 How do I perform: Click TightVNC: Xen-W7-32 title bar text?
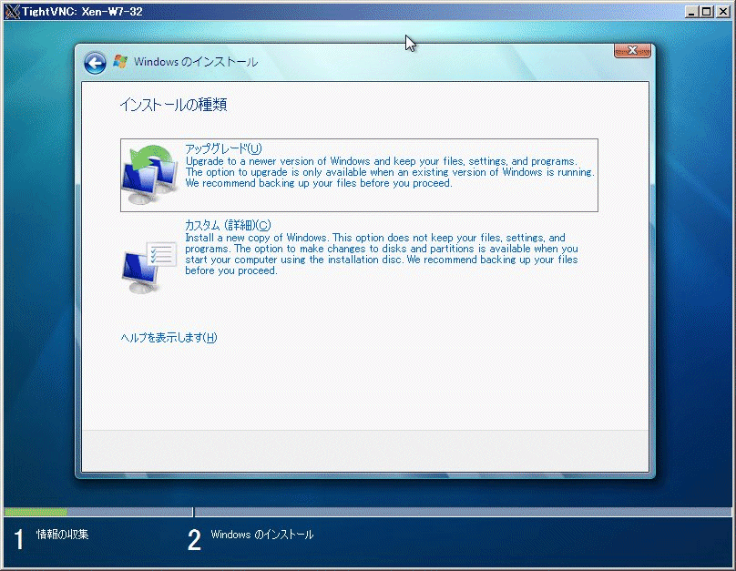click(82, 12)
